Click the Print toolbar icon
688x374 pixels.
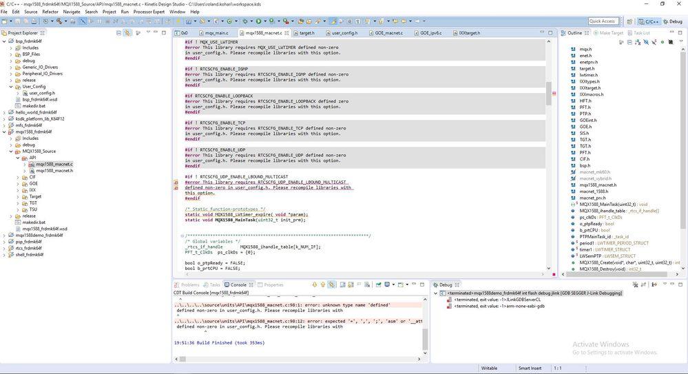(34, 21)
